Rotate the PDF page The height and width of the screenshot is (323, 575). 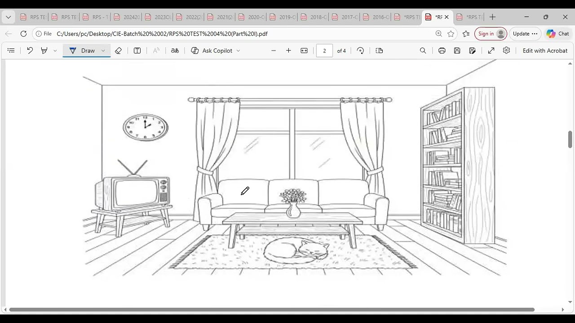360,51
